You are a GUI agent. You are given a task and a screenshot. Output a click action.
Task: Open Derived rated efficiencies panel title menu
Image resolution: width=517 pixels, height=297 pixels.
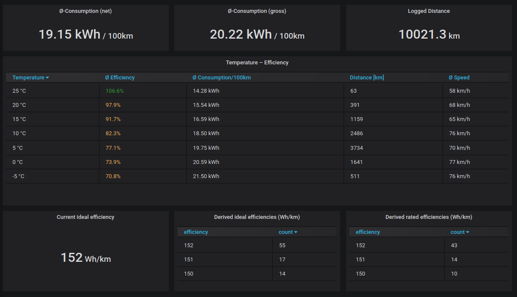[x=429, y=217]
